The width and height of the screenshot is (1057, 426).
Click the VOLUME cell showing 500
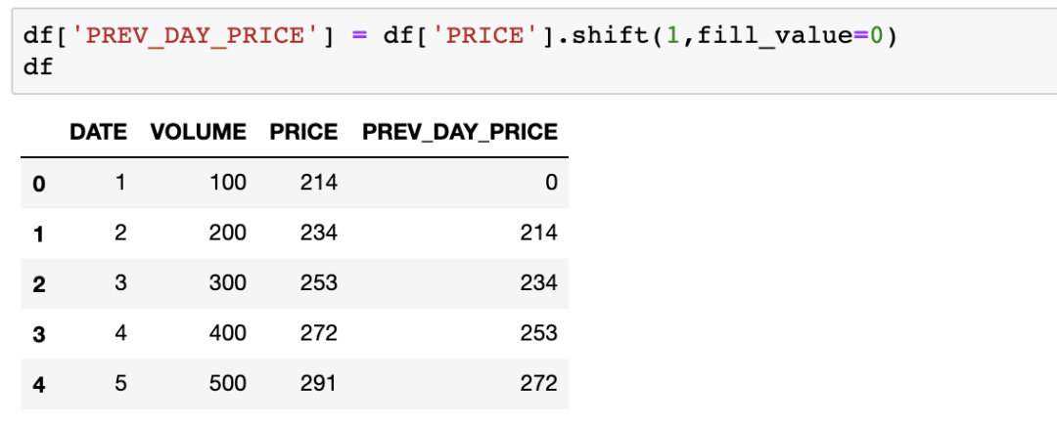[227, 383]
